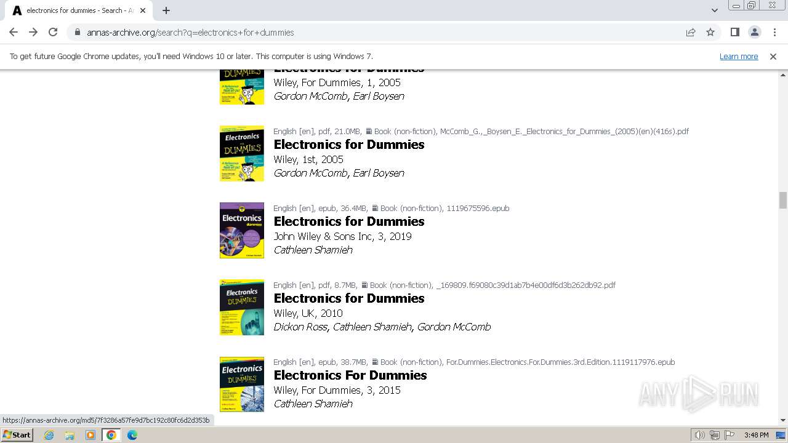Open the partially visible top book cover
Screen dimensions: 788x443
242,87
